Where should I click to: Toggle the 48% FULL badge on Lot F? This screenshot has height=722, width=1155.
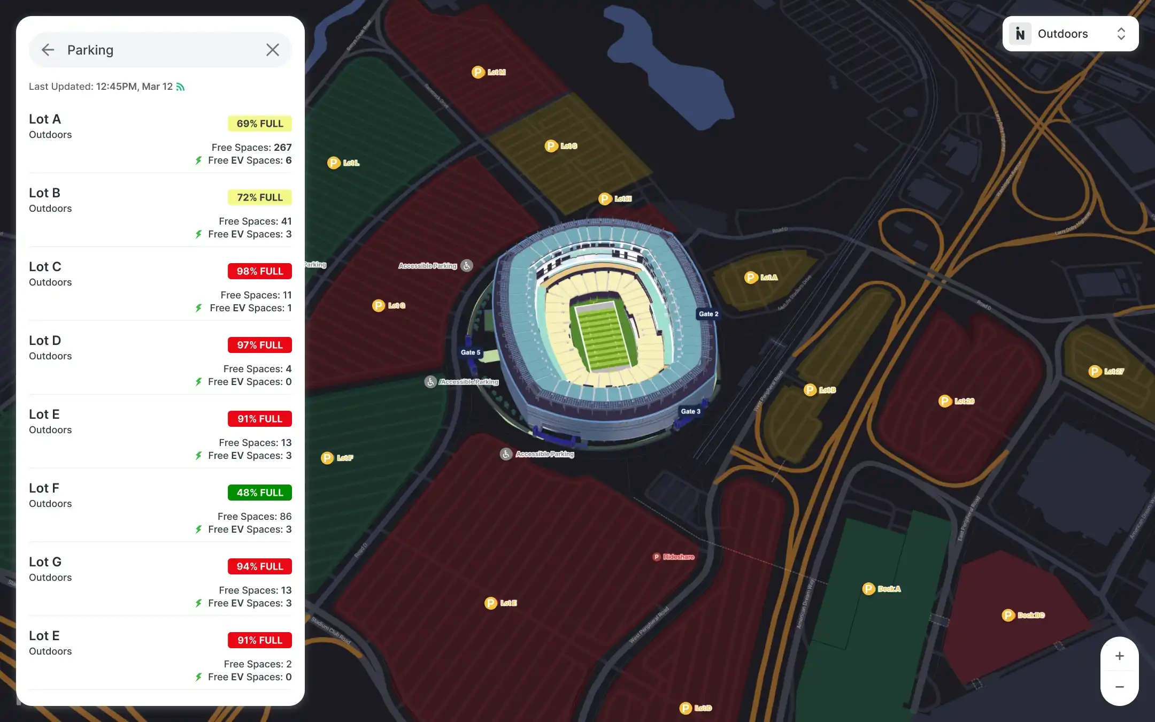pyautogui.click(x=260, y=492)
